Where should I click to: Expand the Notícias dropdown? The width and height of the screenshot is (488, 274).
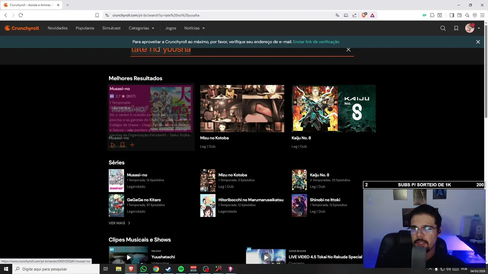pos(194,28)
